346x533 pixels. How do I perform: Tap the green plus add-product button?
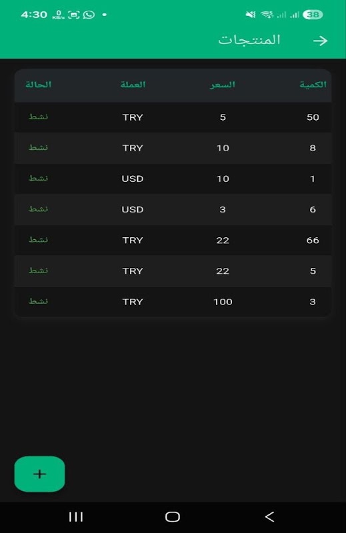(39, 474)
